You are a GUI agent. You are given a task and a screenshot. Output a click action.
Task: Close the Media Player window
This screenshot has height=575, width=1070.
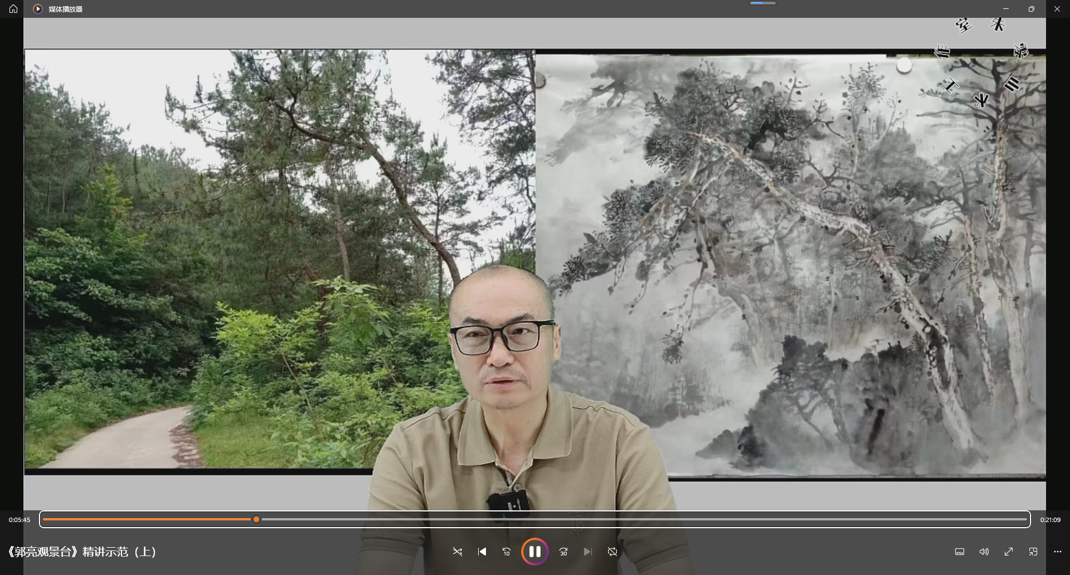[x=1057, y=9]
